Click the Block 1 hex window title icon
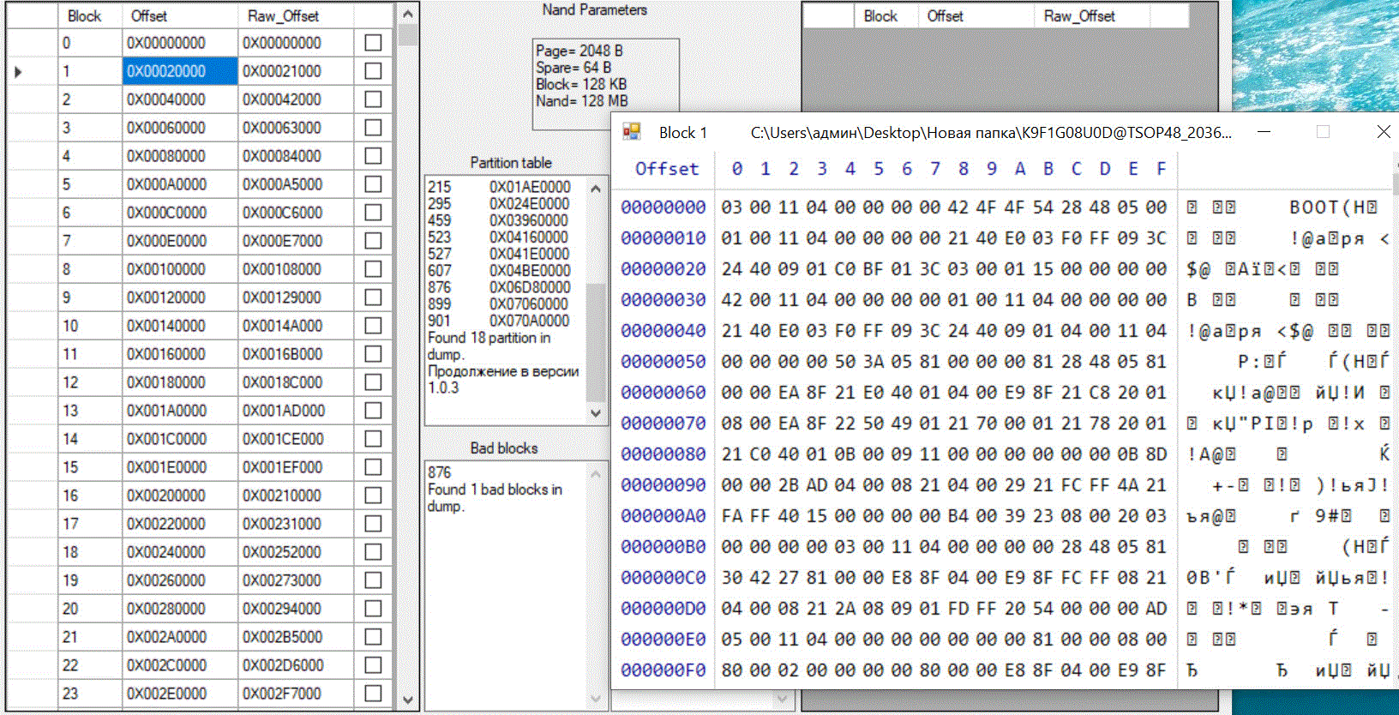1399x715 pixels. (x=632, y=132)
